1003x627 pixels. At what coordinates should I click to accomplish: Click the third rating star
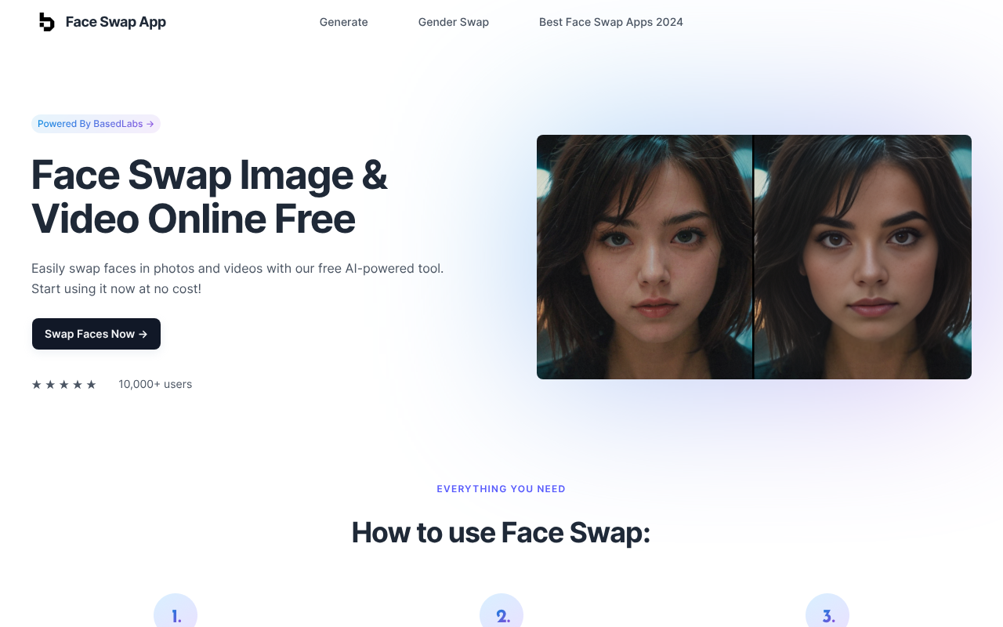pos(64,384)
